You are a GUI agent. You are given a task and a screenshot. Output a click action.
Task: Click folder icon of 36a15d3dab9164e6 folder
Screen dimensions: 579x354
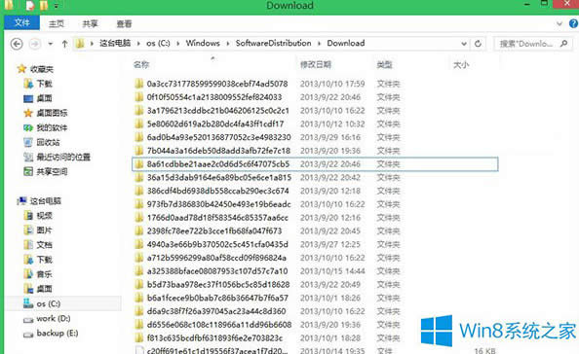(138, 178)
